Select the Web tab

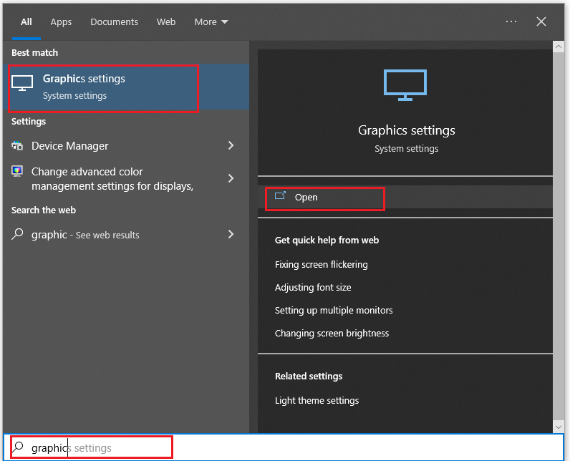point(166,21)
